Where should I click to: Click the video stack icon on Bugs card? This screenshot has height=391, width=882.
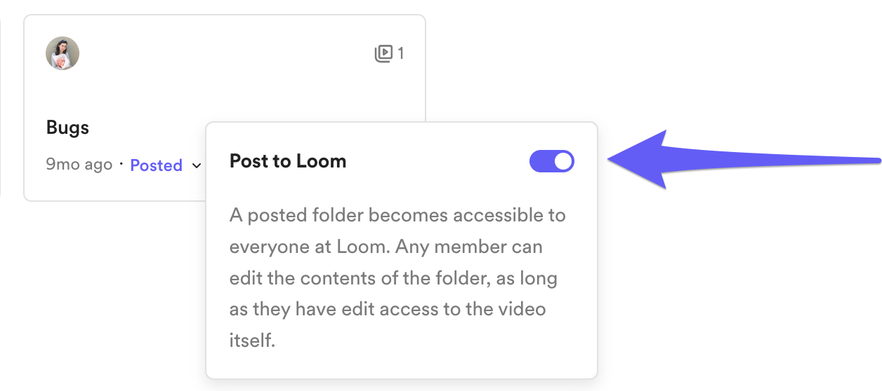point(383,53)
